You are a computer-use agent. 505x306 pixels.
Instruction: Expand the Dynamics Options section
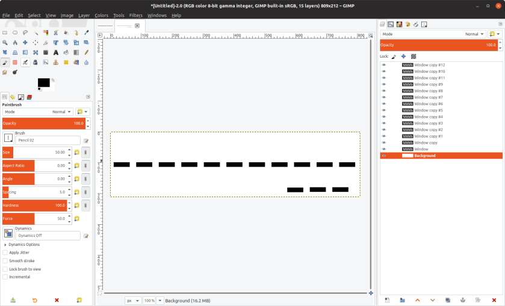click(5, 245)
